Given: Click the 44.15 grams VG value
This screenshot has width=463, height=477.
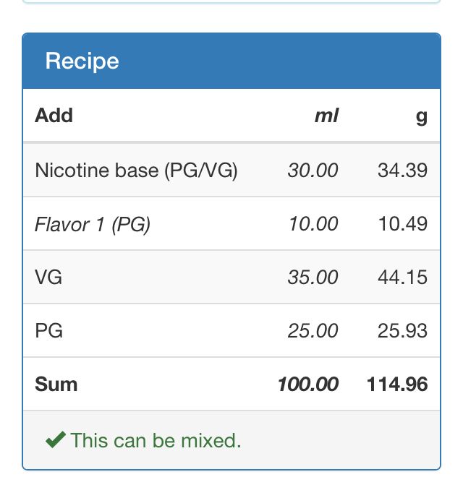Looking at the screenshot, I should point(402,277).
